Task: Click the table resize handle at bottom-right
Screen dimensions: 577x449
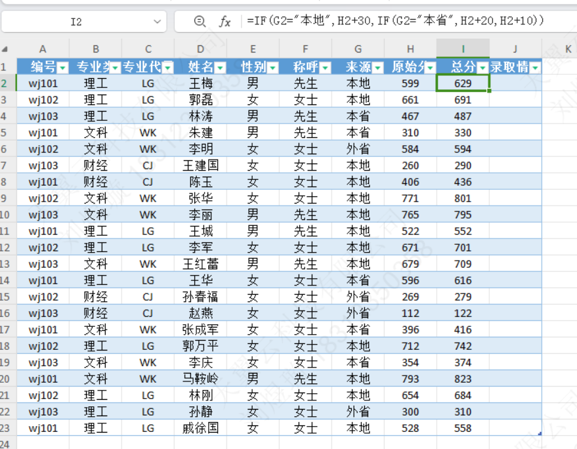Action: coord(540,434)
